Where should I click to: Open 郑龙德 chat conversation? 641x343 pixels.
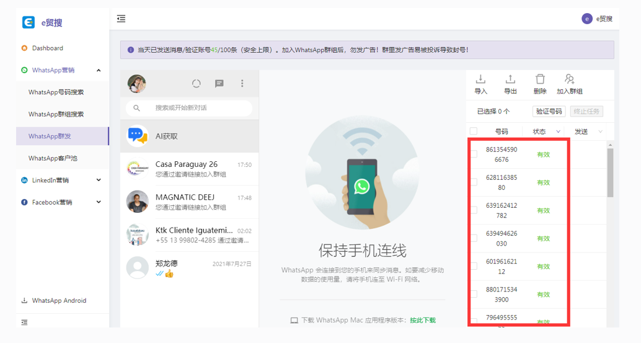point(190,268)
